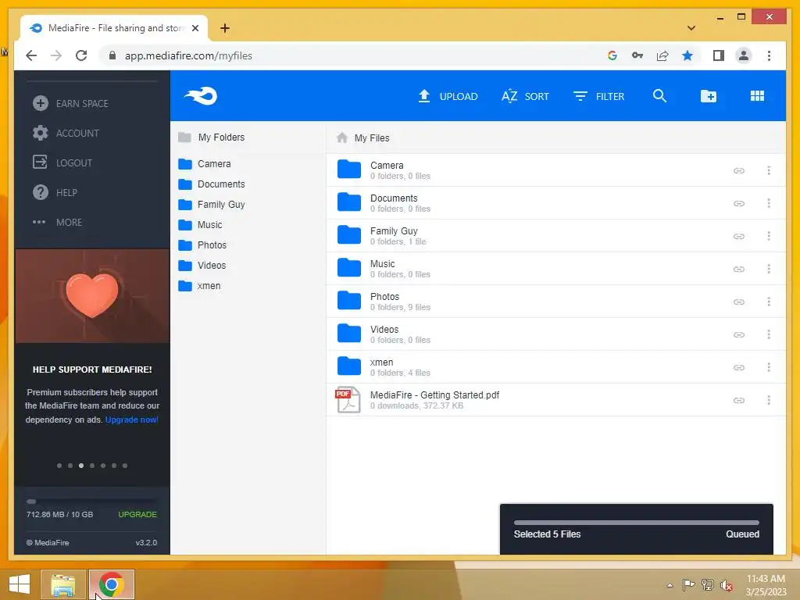Image resolution: width=800 pixels, height=600 pixels.
Task: Copy share link for Family Guy folder
Action: tap(739, 236)
